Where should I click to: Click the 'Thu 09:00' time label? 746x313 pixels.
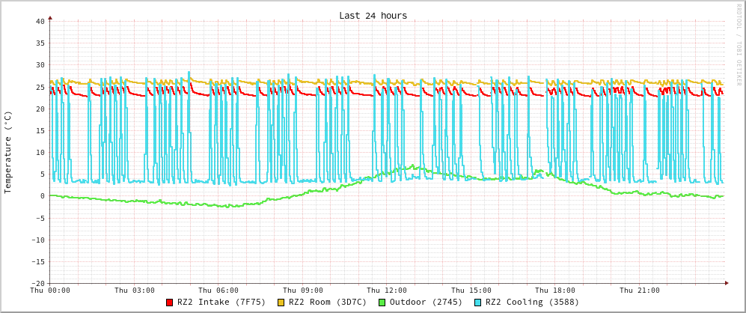pyautogui.click(x=303, y=290)
